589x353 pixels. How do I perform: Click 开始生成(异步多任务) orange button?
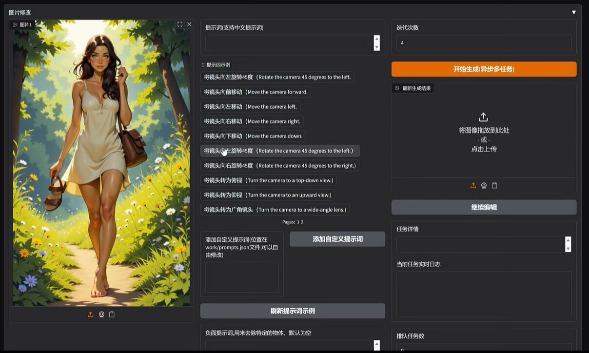click(484, 69)
